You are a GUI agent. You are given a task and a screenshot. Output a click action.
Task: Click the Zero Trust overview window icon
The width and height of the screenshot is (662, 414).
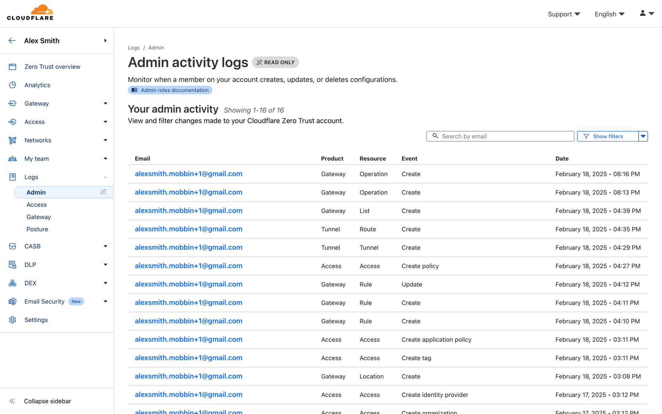pos(12,67)
